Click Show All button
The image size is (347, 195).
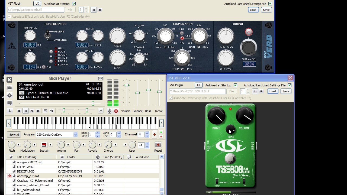[14, 135]
